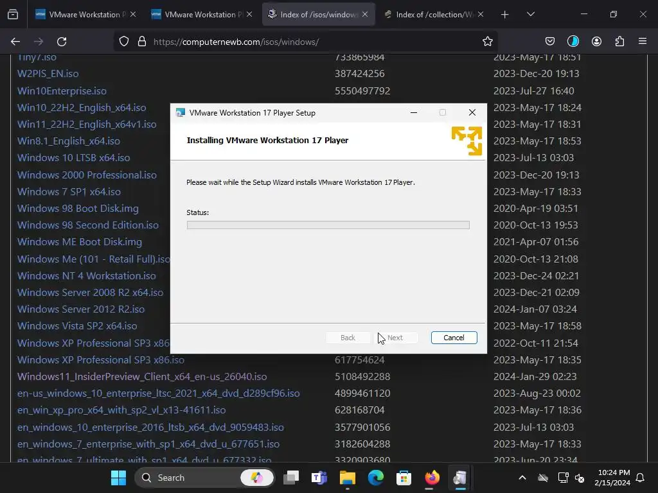
Task: Click Win11_22H2_English_x64v1.iso link
Action: pyautogui.click(x=87, y=125)
